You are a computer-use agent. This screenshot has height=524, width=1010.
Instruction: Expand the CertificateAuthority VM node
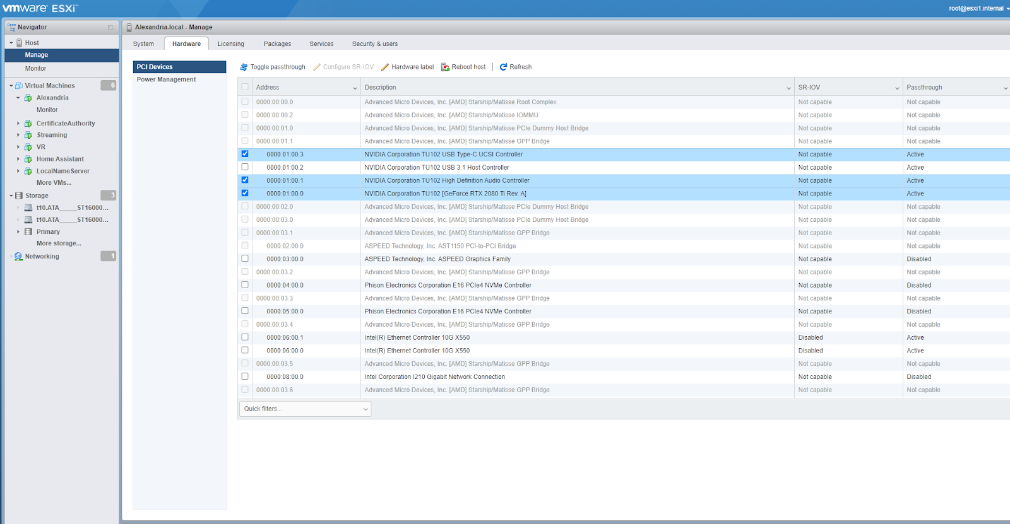(18, 124)
